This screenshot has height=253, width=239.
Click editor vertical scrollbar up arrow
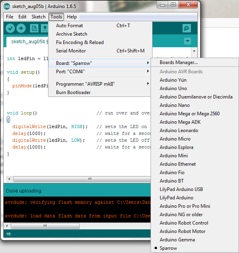pyautogui.click(x=194, y=51)
